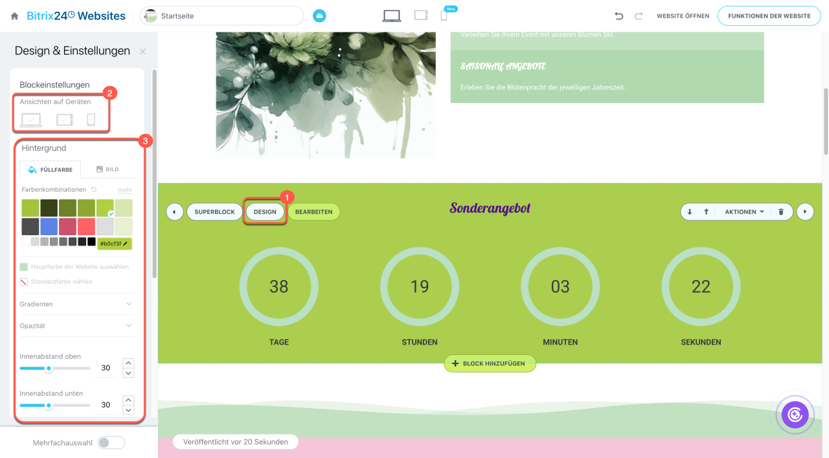Increase Innenabstand unten with up arrow

click(128, 400)
